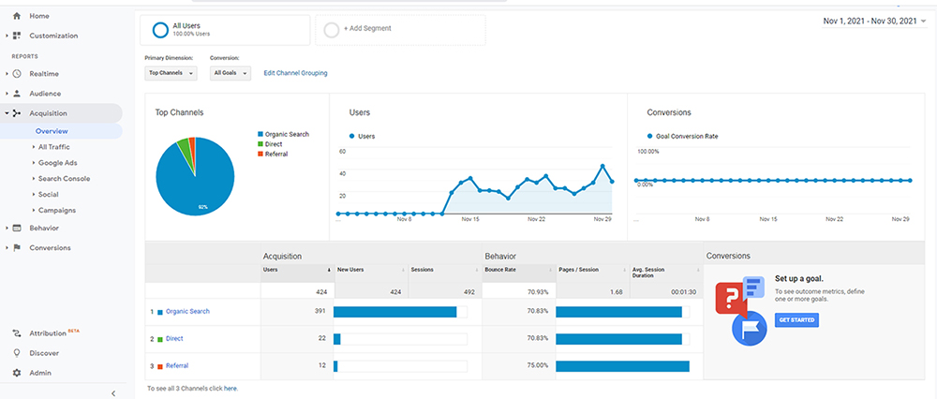Open the Referral channel link

pyautogui.click(x=177, y=365)
